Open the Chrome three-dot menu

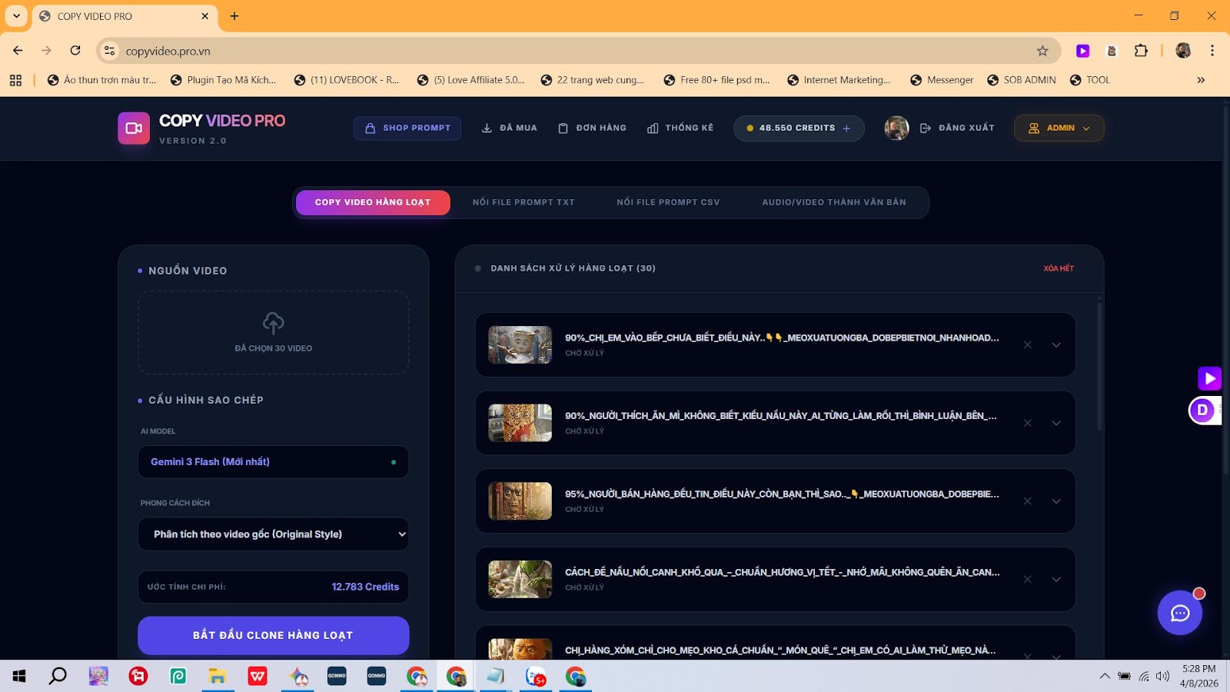[x=1212, y=51]
